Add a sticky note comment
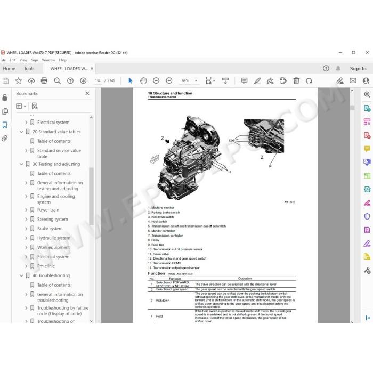This screenshot has width=373, height=373. tap(244, 81)
